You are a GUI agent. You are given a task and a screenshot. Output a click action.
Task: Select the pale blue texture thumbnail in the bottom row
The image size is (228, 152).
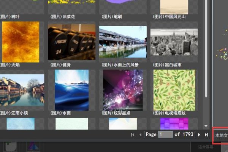point(21,123)
